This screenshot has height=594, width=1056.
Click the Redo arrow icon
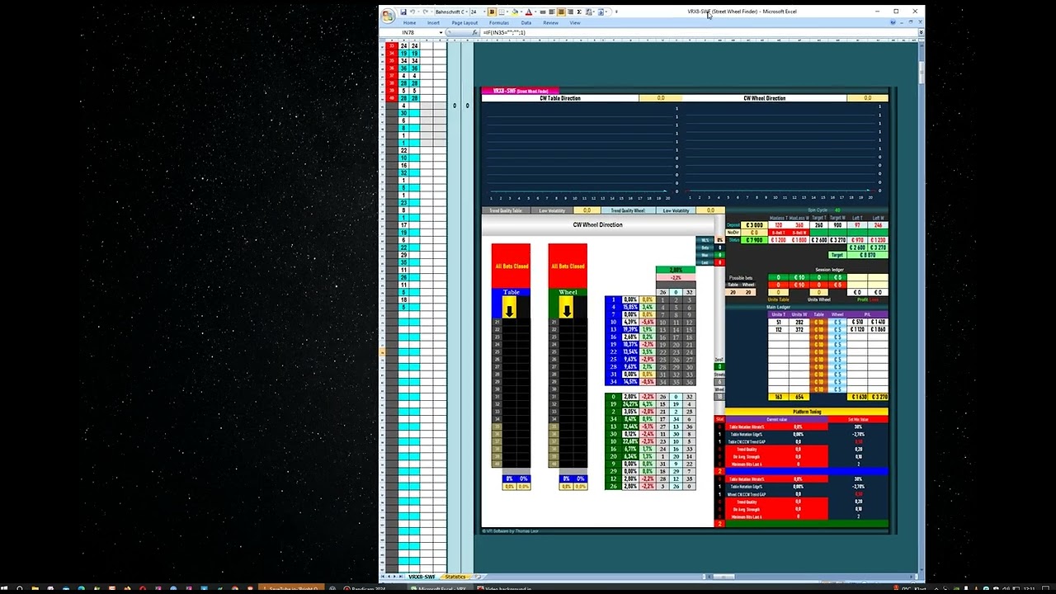click(x=425, y=12)
